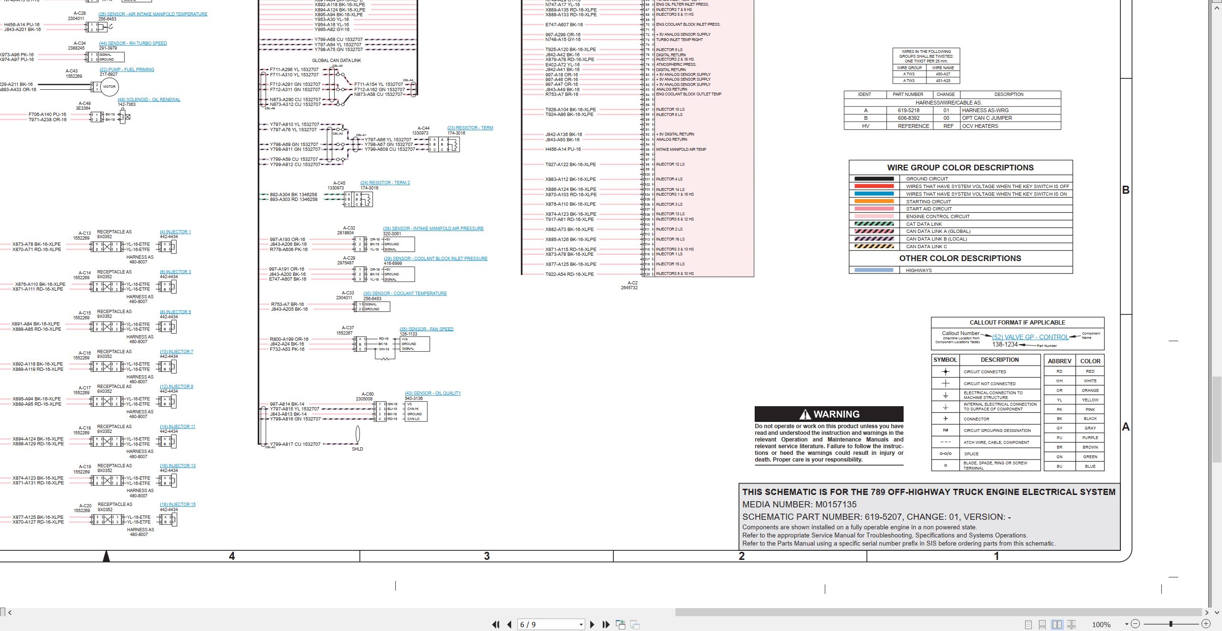Click the (10) Injector 7 link

pyautogui.click(x=177, y=352)
